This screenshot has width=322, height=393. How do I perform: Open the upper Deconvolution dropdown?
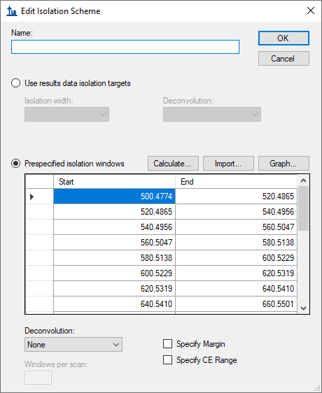[x=212, y=115]
